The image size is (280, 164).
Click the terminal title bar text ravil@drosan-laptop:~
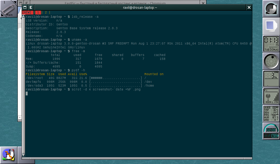tap(140, 7)
